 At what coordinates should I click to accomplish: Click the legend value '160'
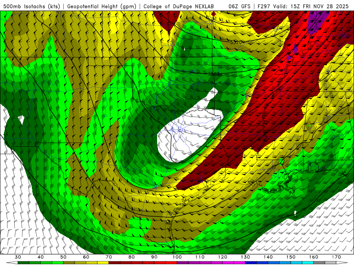[314, 257]
